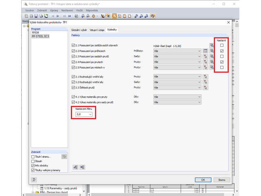Enable the Obsah checkbox

point(33,161)
